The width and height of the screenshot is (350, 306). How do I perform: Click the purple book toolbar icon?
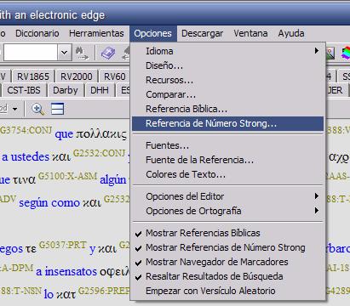click(x=108, y=53)
